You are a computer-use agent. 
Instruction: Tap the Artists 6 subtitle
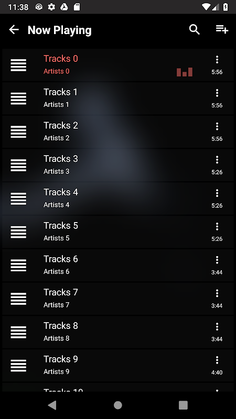tap(57, 271)
